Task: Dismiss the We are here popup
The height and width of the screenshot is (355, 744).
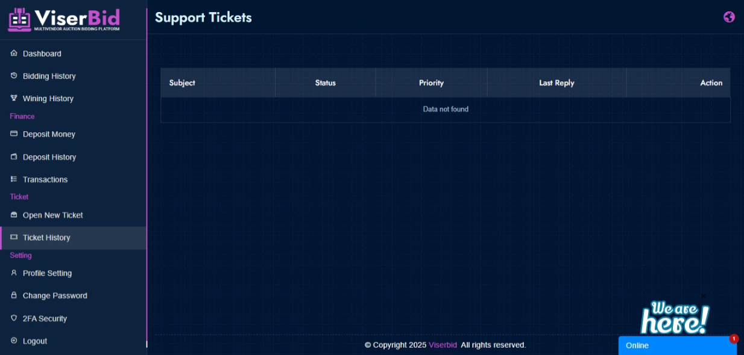Action: click(x=703, y=296)
